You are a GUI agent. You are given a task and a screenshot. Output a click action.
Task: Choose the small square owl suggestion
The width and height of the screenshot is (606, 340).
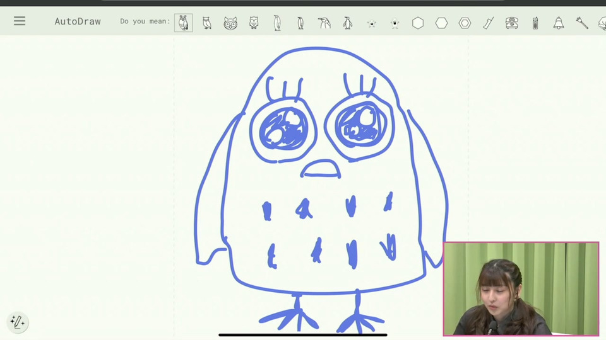click(x=254, y=23)
